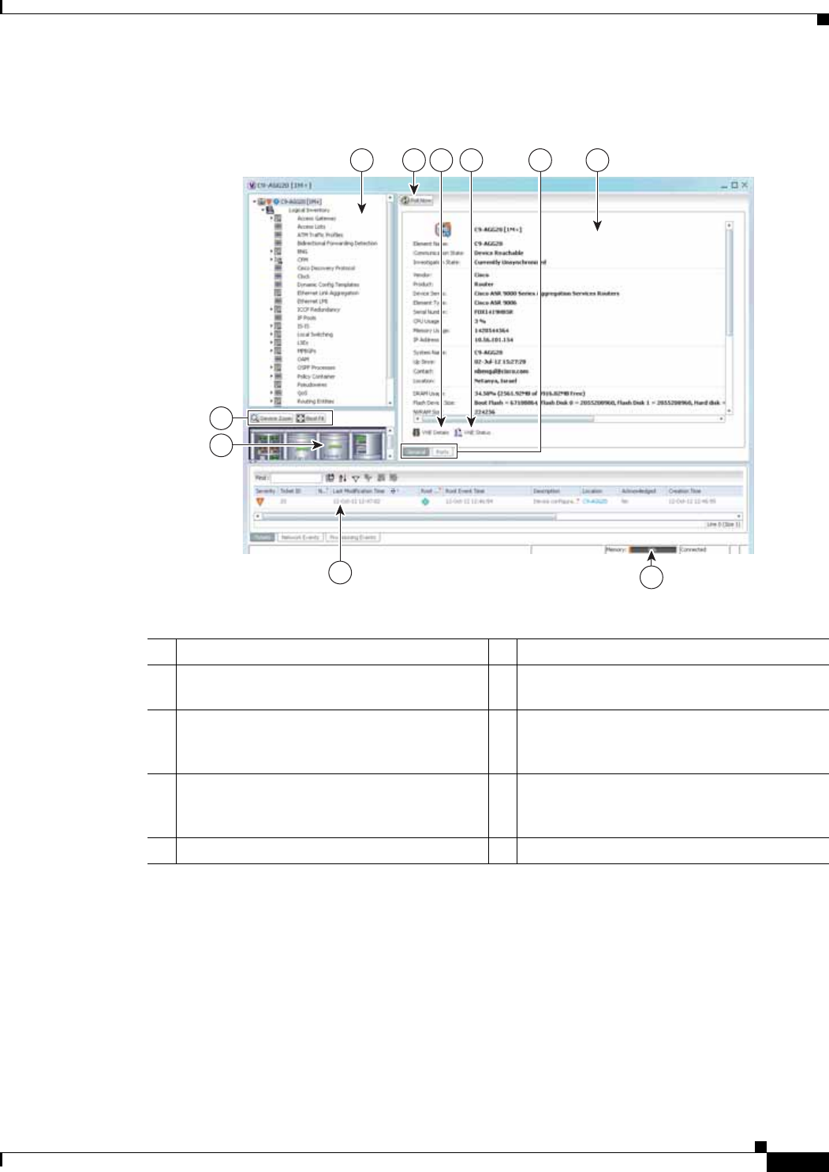
Task: Click the properties pane horizontal scrollbar
Action: (569, 420)
